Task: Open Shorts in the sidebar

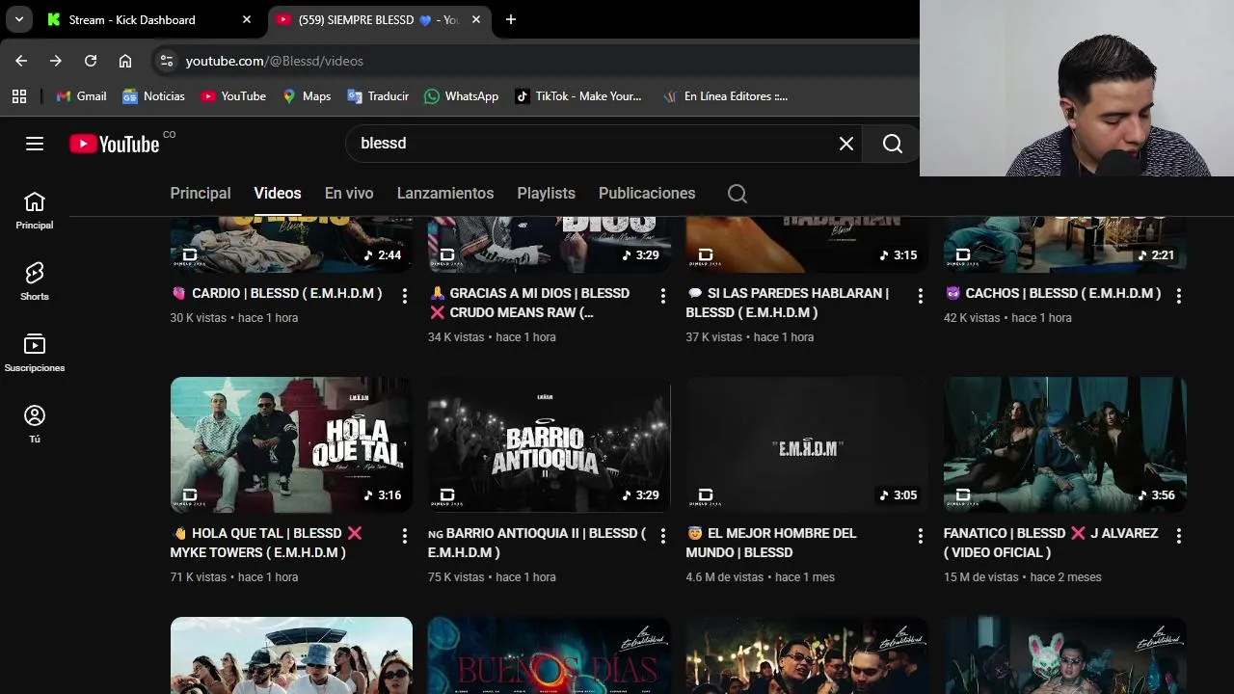Action: 35,281
